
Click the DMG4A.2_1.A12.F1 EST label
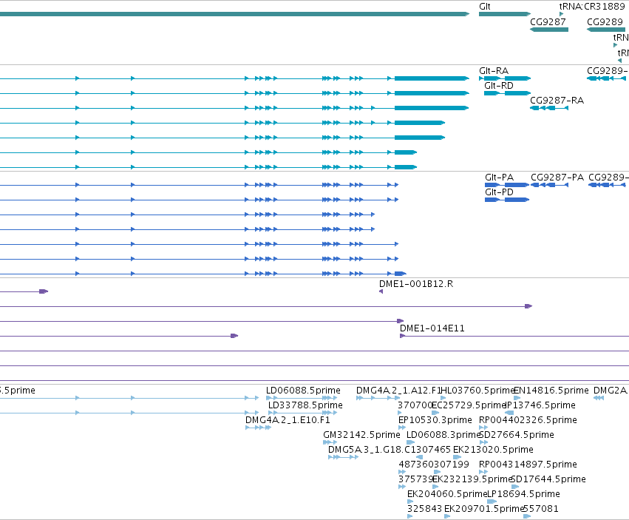398,391
